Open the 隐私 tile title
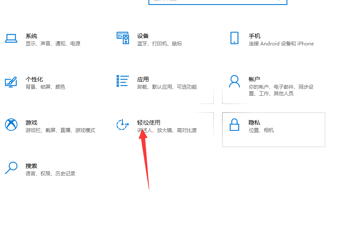Image resolution: width=337 pixels, height=229 pixels. pyautogui.click(x=254, y=123)
